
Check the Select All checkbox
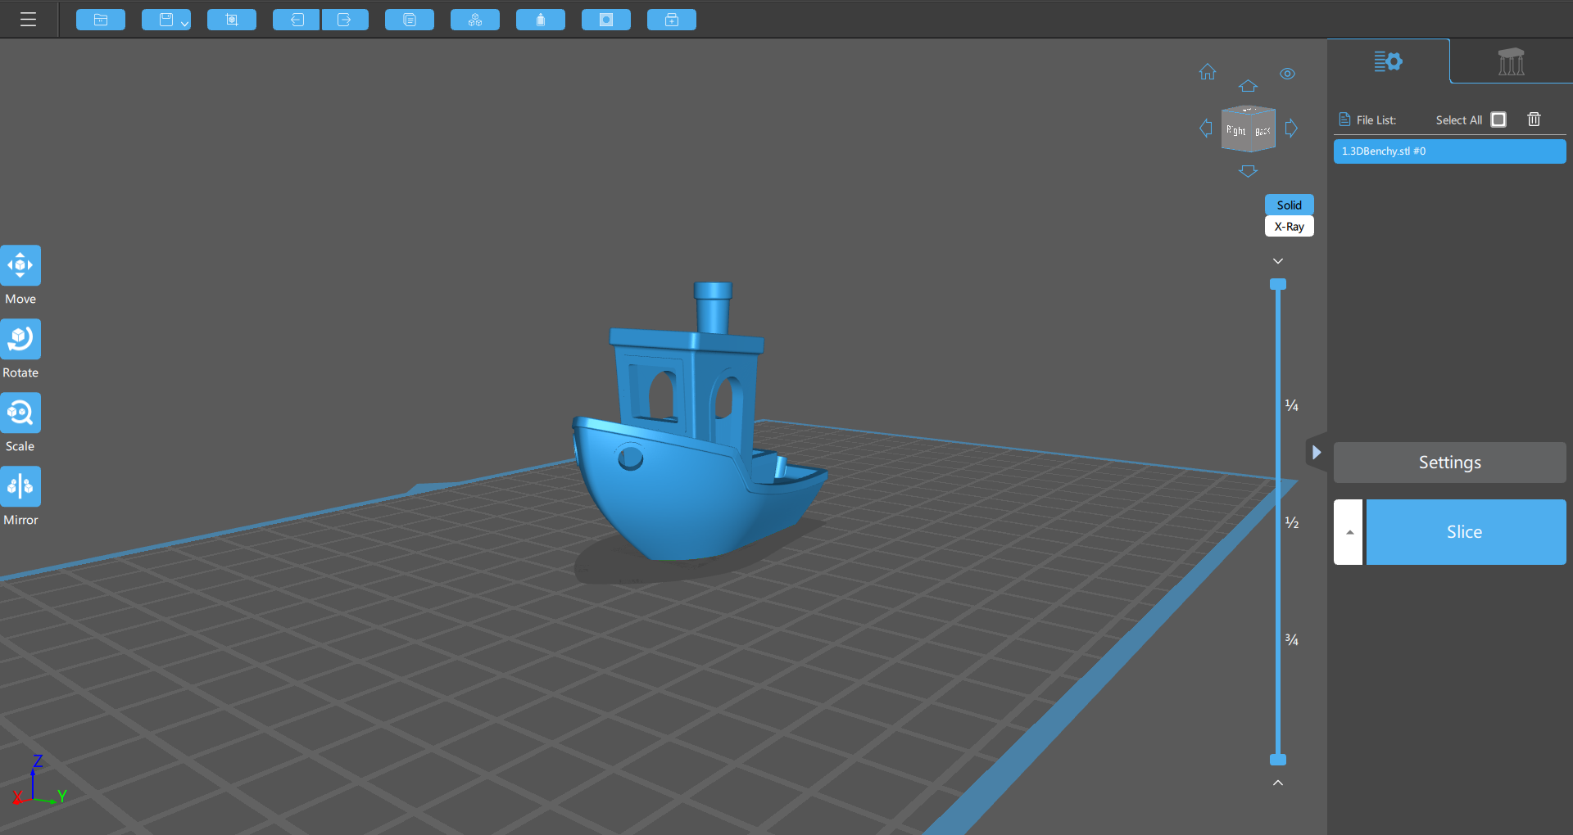[x=1498, y=120]
